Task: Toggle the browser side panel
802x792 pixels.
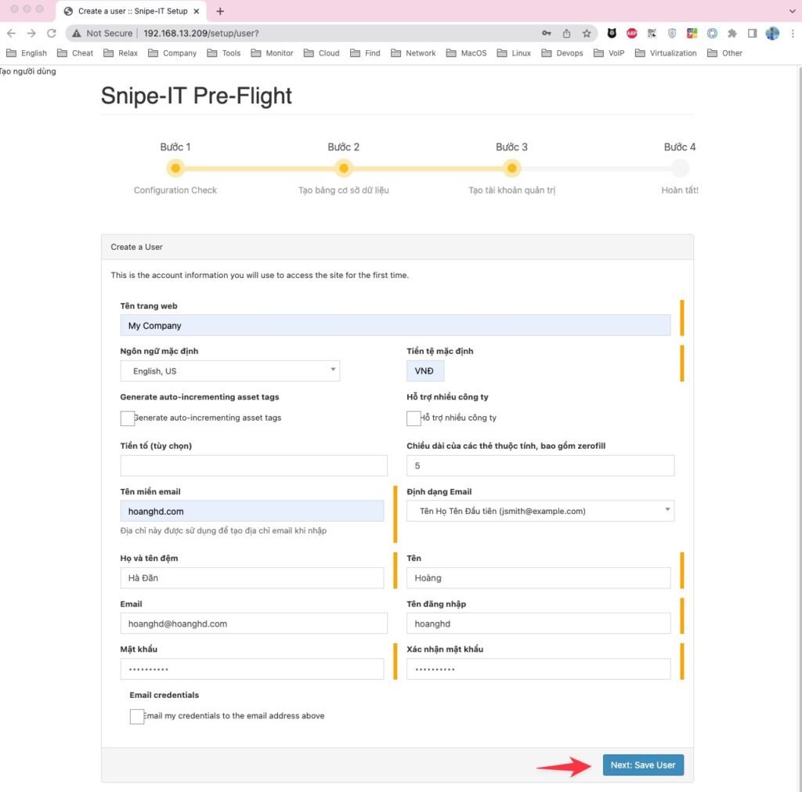Action: pos(752,33)
